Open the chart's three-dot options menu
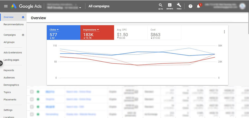The image size is (249, 118). click(x=224, y=32)
